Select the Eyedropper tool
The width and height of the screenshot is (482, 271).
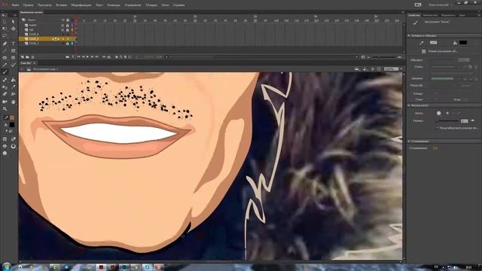pyautogui.click(x=14, y=87)
